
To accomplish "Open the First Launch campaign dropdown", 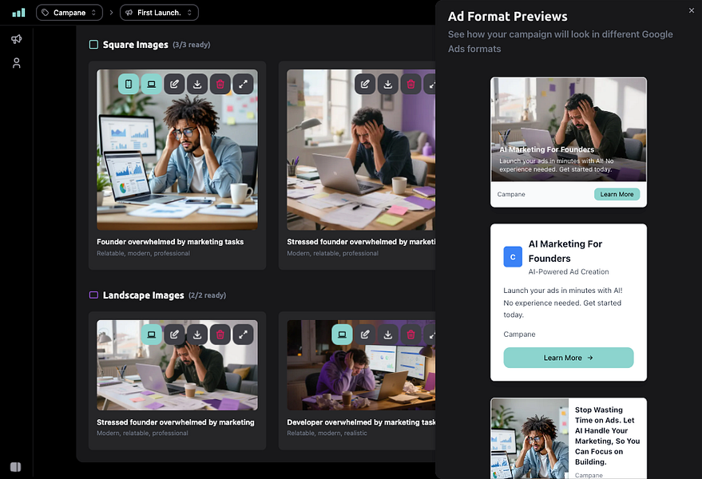I will 159,13.
